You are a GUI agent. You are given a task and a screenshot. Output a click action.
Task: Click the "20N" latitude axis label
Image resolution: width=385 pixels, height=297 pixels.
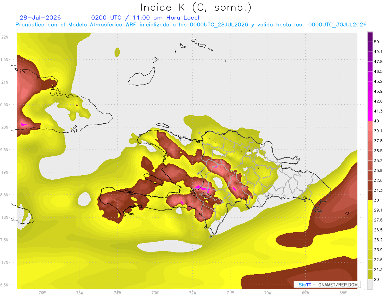tap(5, 127)
